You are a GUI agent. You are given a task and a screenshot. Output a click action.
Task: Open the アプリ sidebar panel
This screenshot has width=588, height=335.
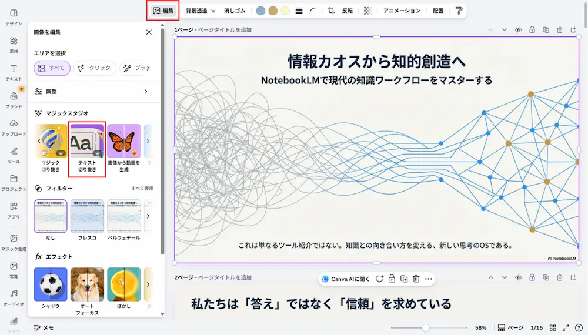(x=14, y=210)
